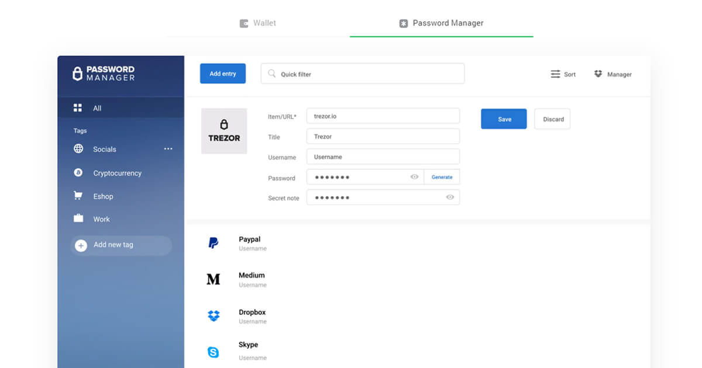702x368 pixels.
Task: Click the search magnifier icon in Quick filter
Action: 271,74
